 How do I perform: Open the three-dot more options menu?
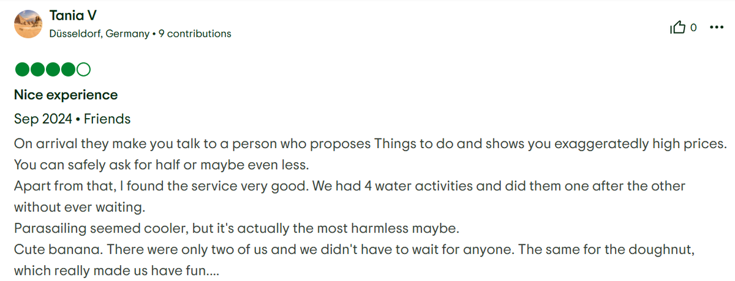pyautogui.click(x=716, y=28)
